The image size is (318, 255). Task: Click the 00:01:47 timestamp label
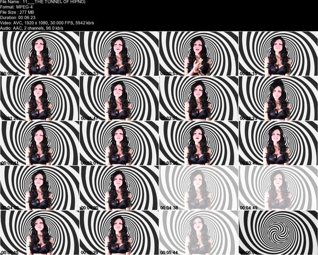90,118
